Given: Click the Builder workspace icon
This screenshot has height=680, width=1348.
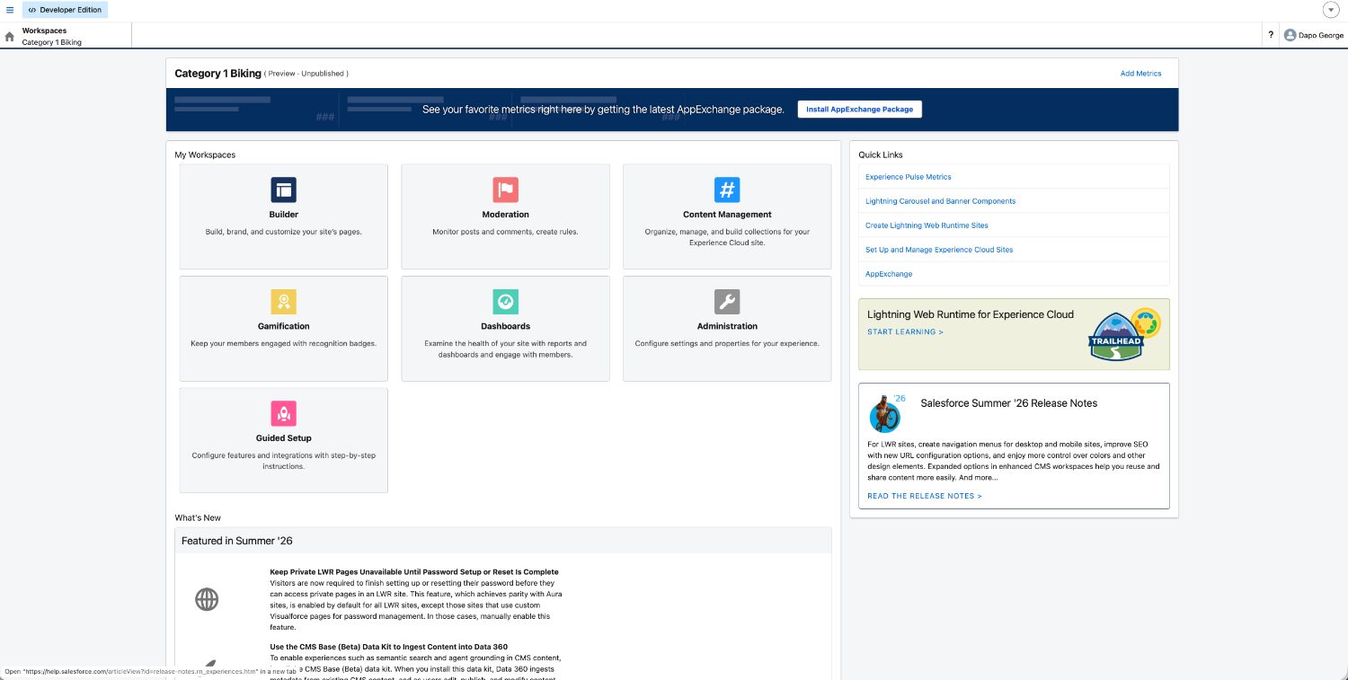Looking at the screenshot, I should click(x=284, y=190).
